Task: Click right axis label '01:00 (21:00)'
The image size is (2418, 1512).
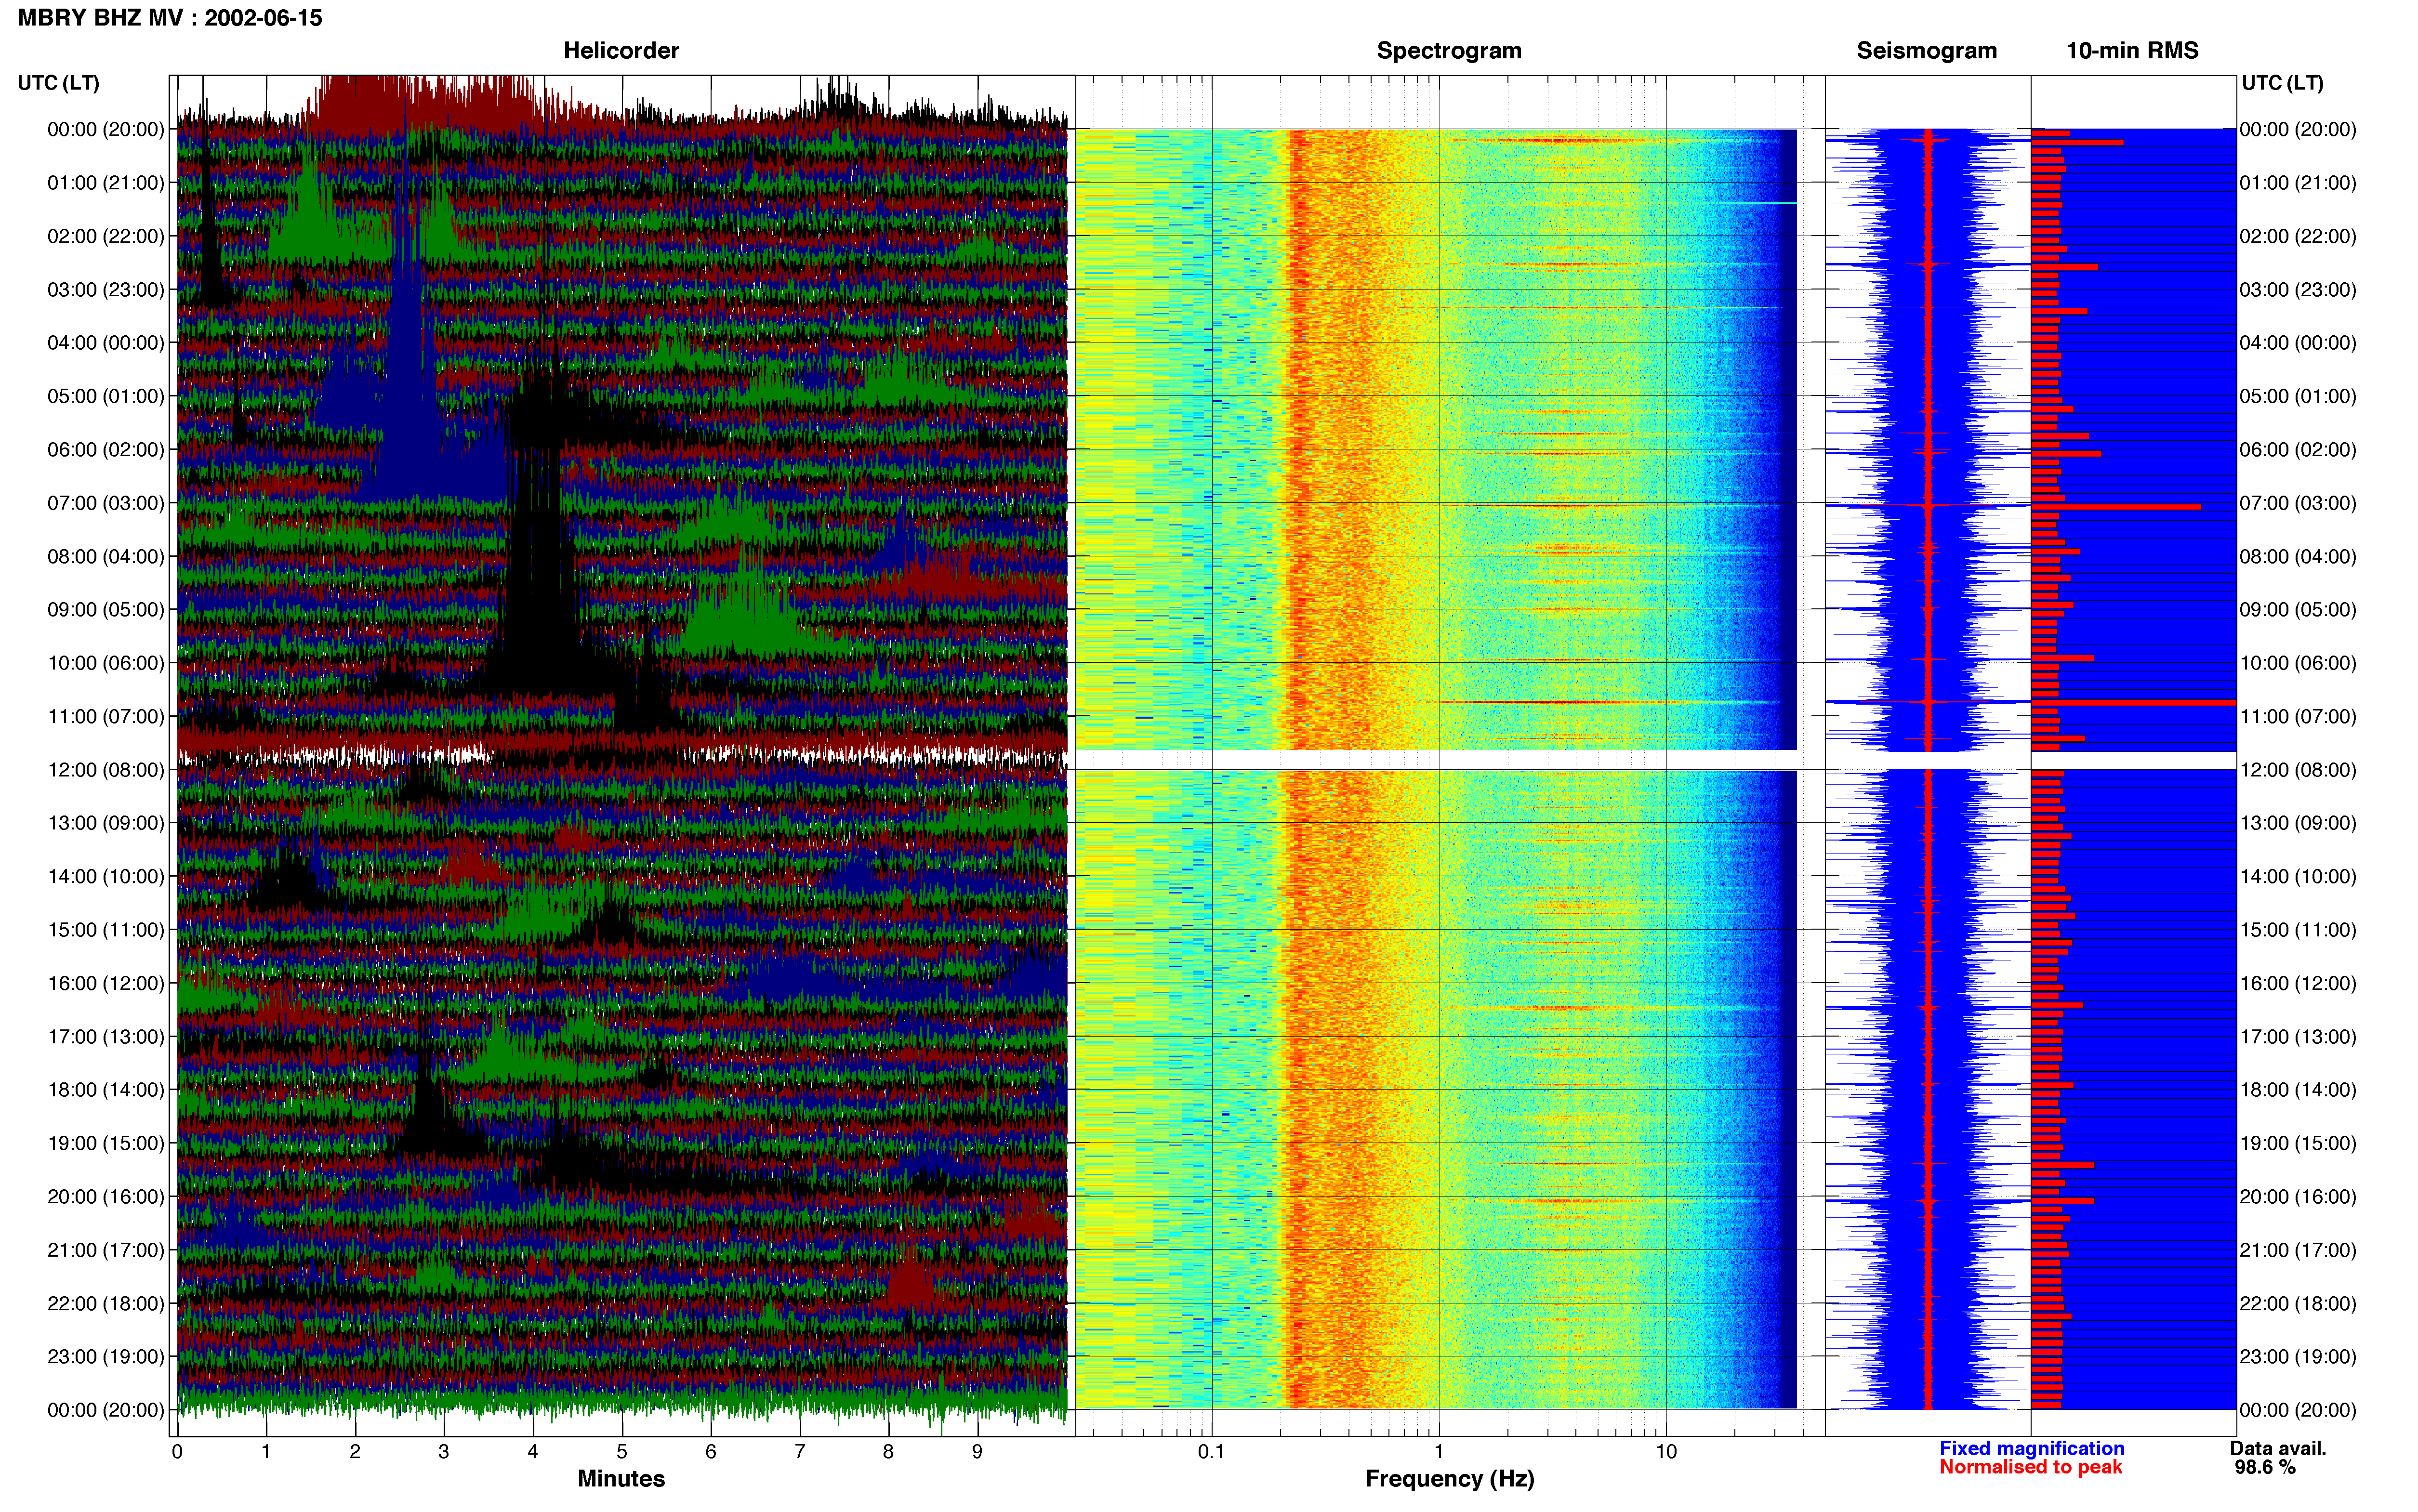Action: point(2298,183)
